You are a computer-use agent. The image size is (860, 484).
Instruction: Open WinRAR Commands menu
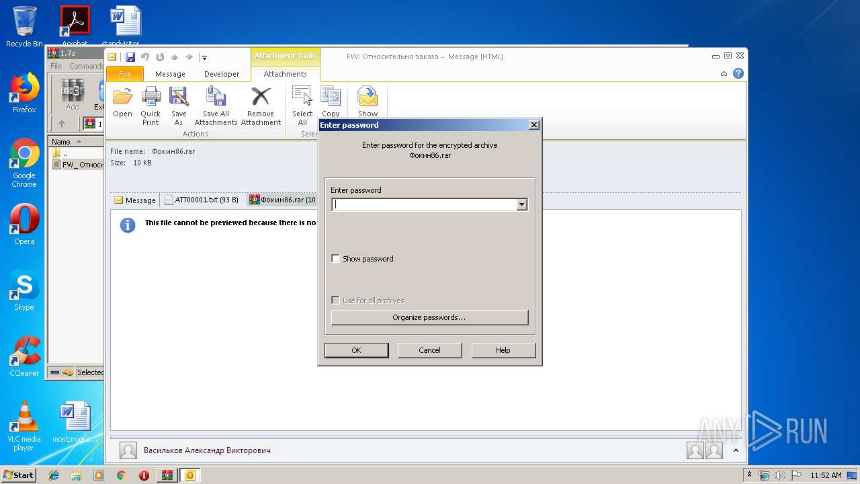(x=86, y=66)
